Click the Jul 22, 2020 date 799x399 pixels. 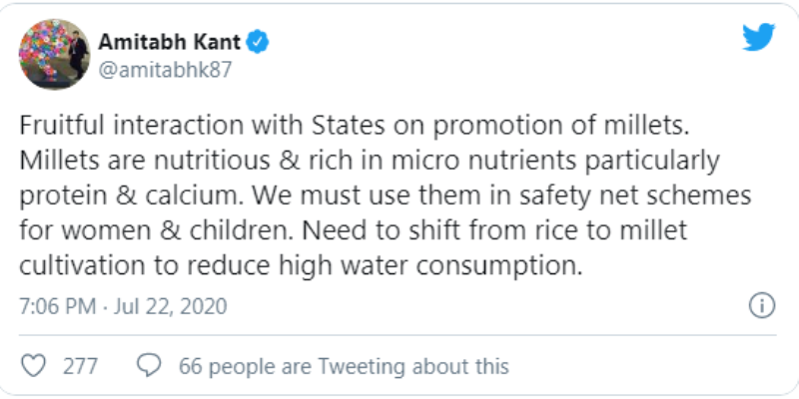[170, 306]
